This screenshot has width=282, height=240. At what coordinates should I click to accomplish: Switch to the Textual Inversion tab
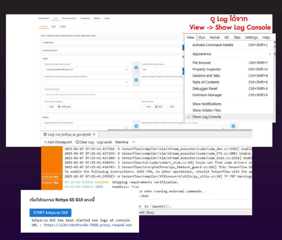[69, 18]
